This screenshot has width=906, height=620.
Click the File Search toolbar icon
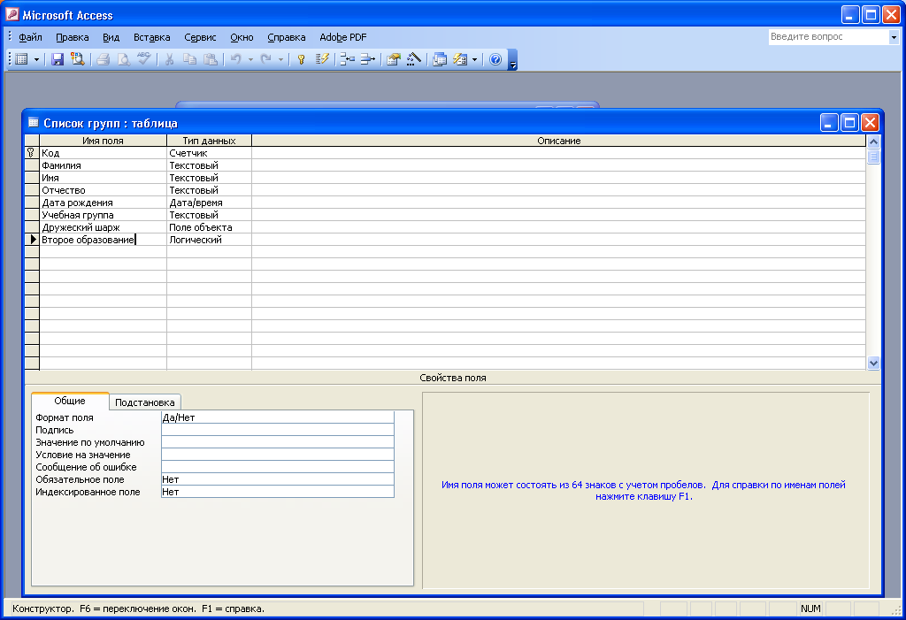tap(78, 59)
